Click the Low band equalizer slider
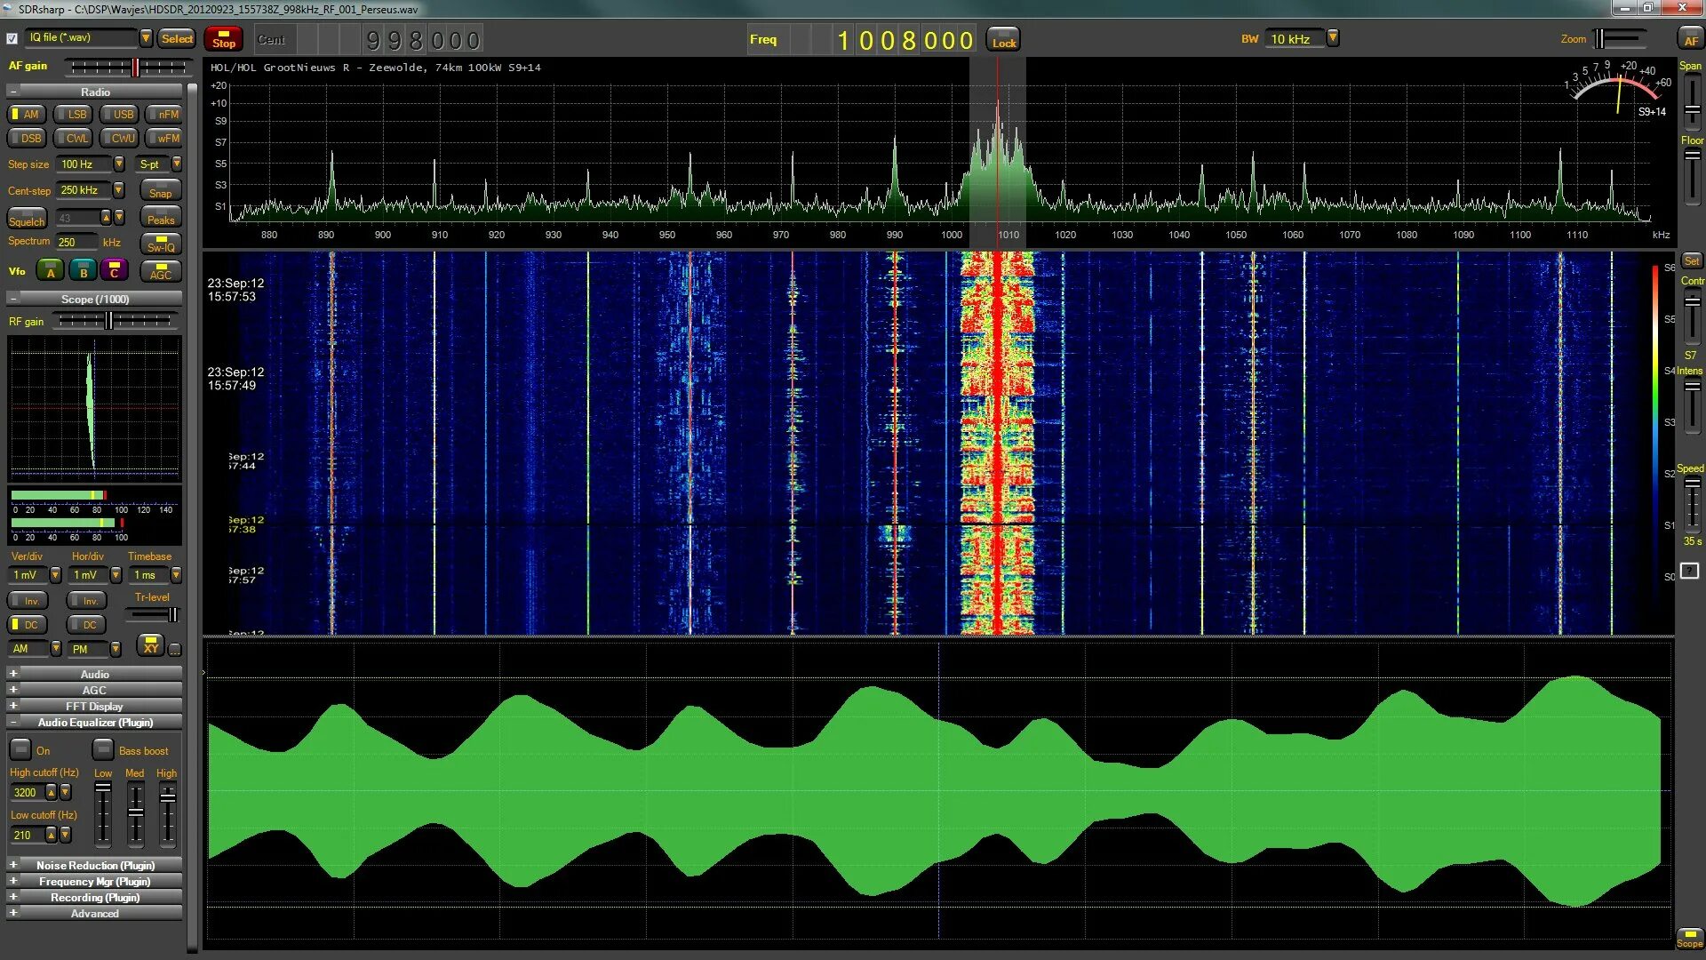The image size is (1706, 960). 103,813
